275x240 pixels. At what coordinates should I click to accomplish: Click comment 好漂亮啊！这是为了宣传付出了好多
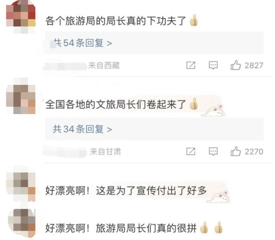(126, 191)
